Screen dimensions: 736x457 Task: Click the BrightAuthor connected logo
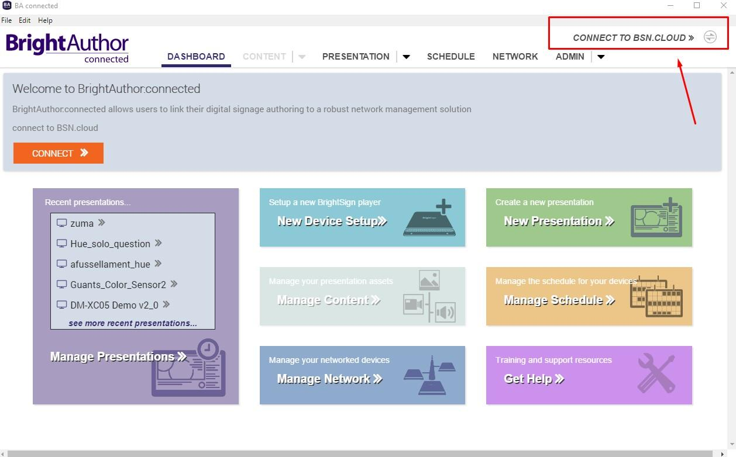pyautogui.click(x=67, y=48)
